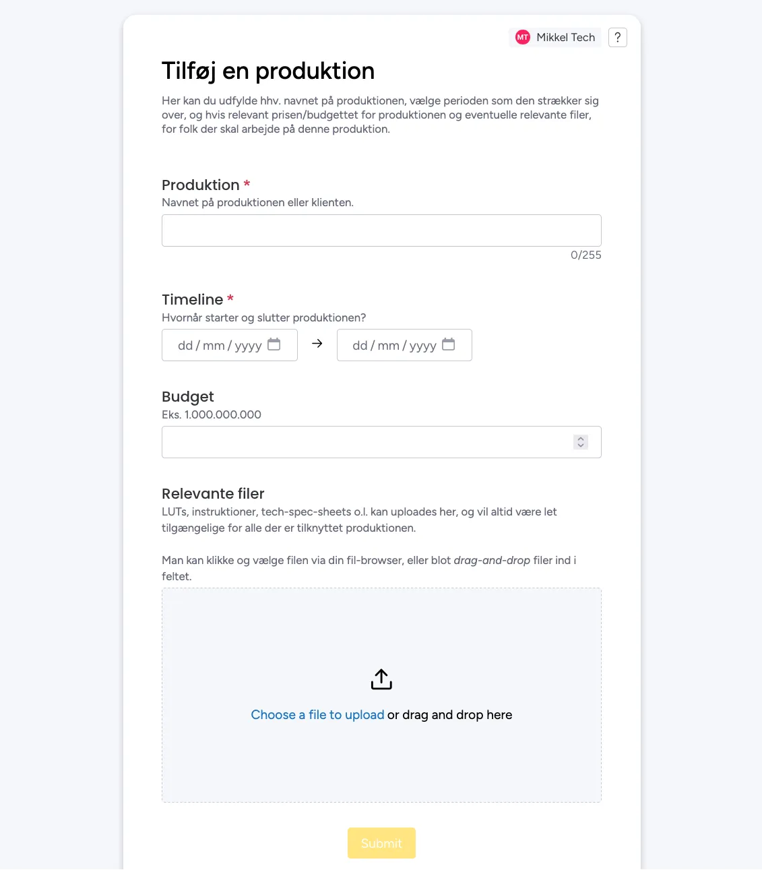
Task: Open the start date calendar picker icon
Action: click(274, 344)
